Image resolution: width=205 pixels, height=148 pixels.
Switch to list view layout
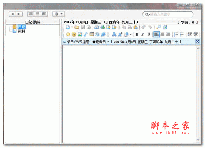pyautogui.click(x=37, y=14)
